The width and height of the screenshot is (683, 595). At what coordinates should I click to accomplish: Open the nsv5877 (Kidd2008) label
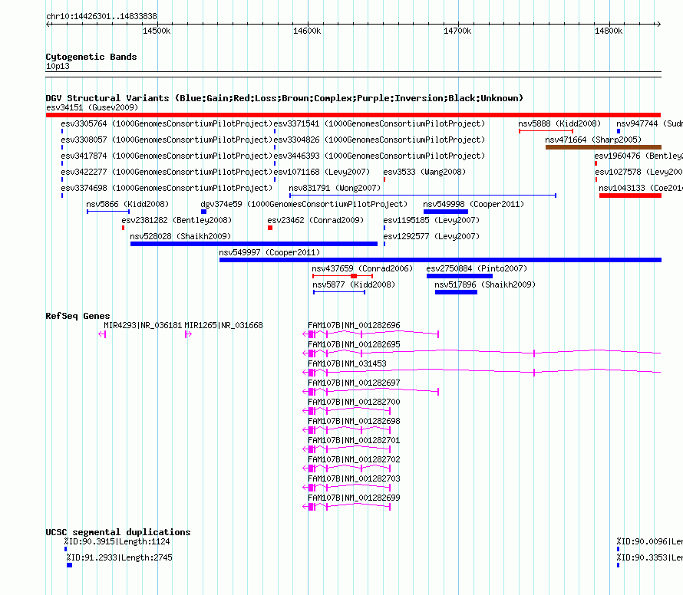(x=354, y=284)
